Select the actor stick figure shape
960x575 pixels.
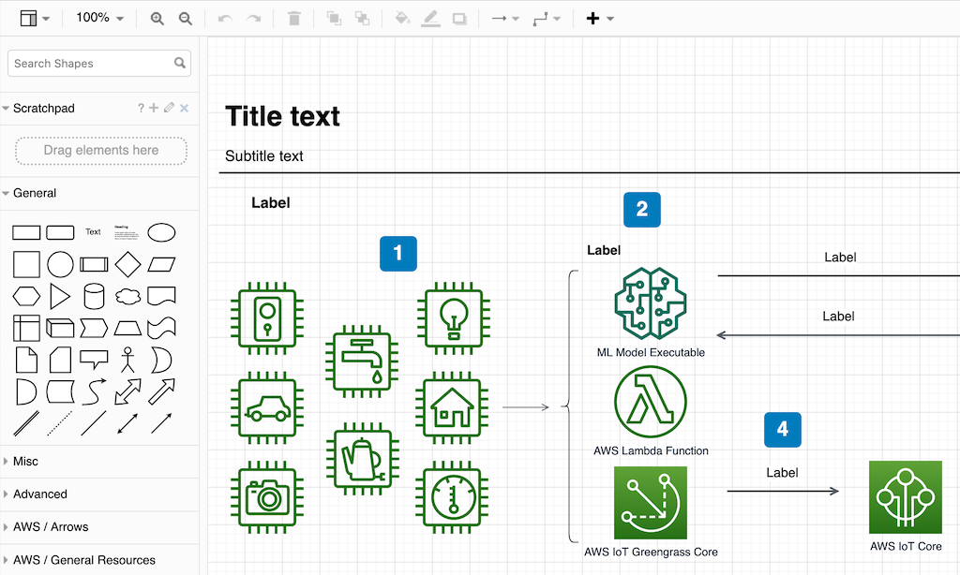pos(127,360)
